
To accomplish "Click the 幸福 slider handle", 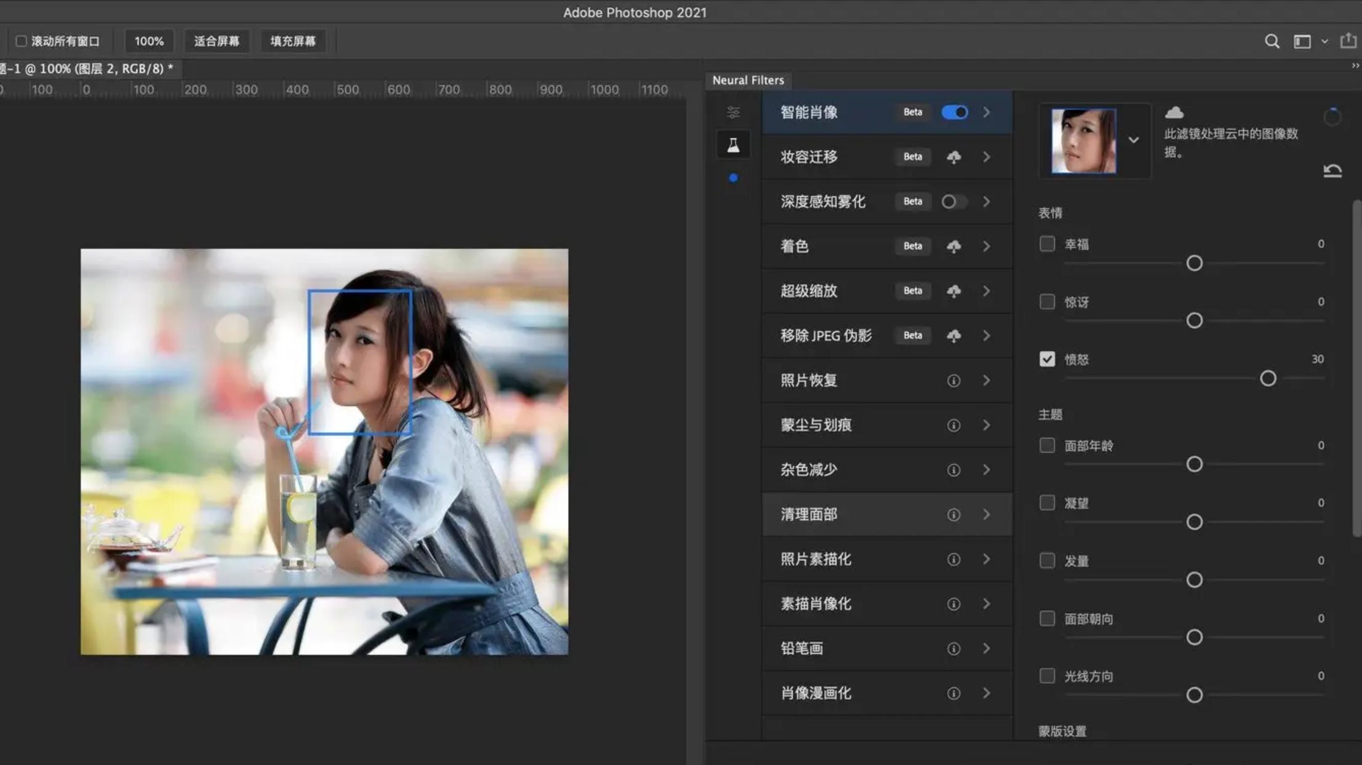I will pos(1194,263).
